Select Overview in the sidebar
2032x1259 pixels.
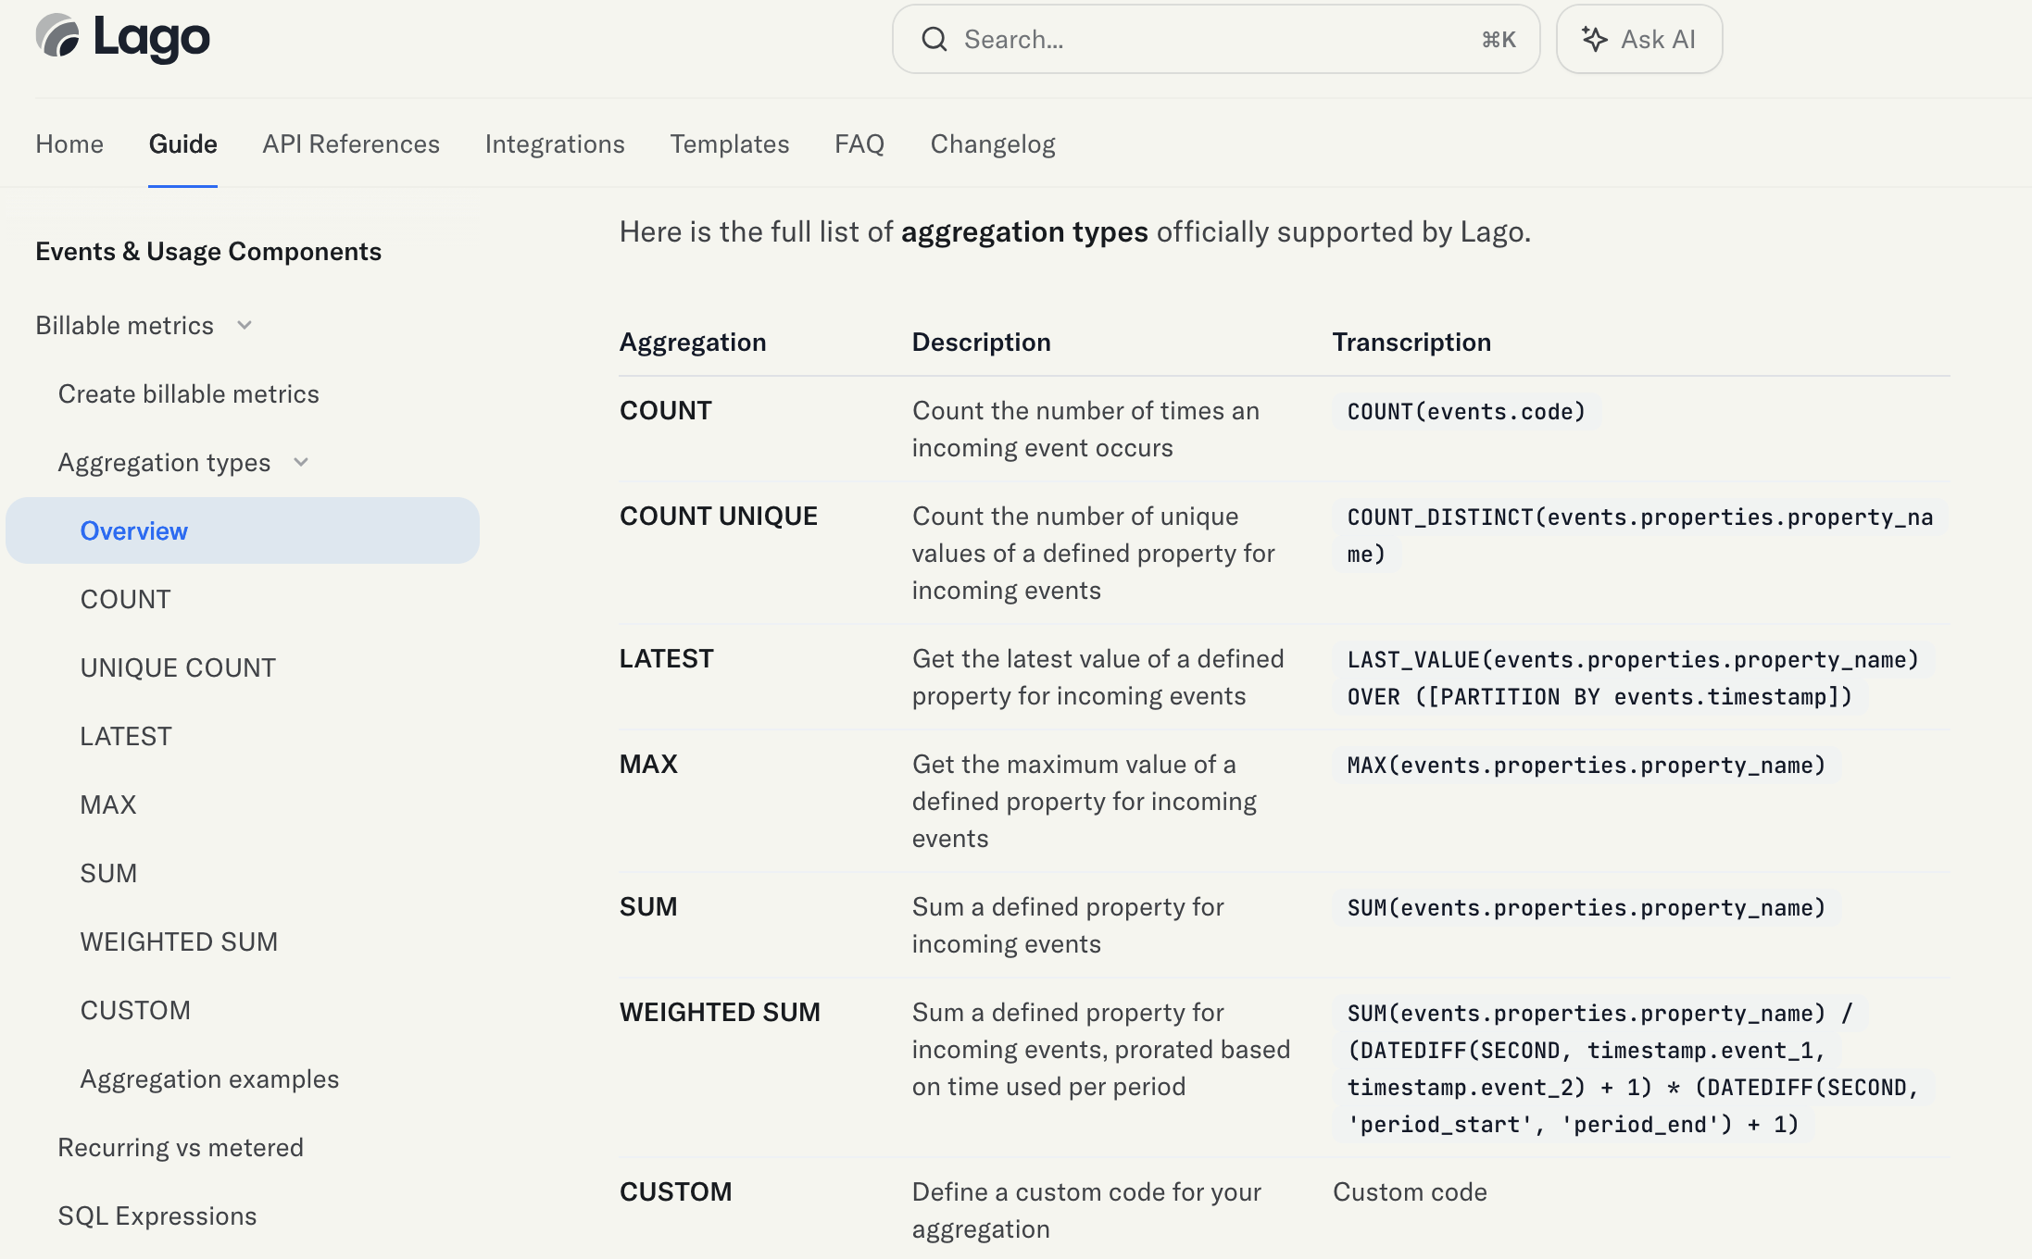[x=243, y=530]
